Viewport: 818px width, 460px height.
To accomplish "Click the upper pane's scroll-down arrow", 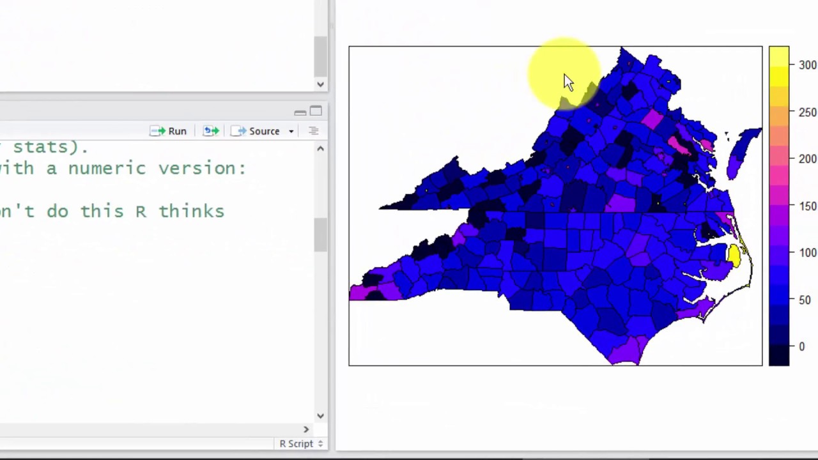I will pos(320,84).
